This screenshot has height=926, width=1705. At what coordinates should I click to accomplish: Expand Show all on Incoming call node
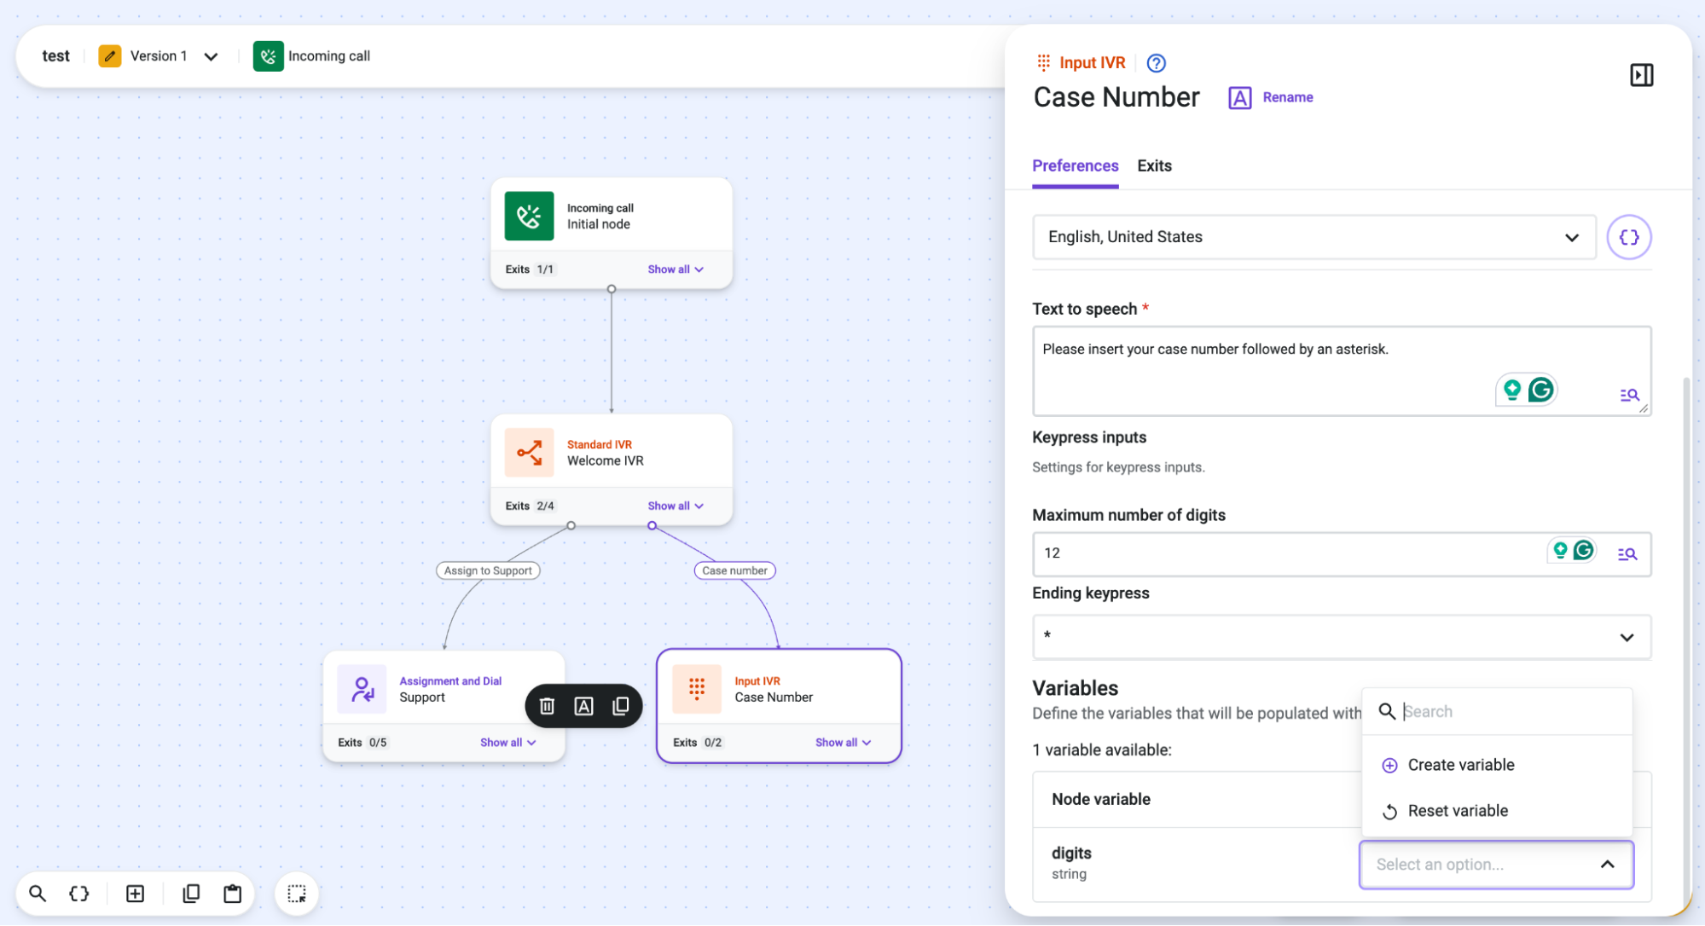(x=675, y=269)
